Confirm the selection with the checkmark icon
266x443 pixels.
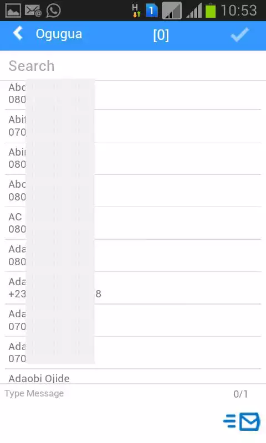coord(240,35)
